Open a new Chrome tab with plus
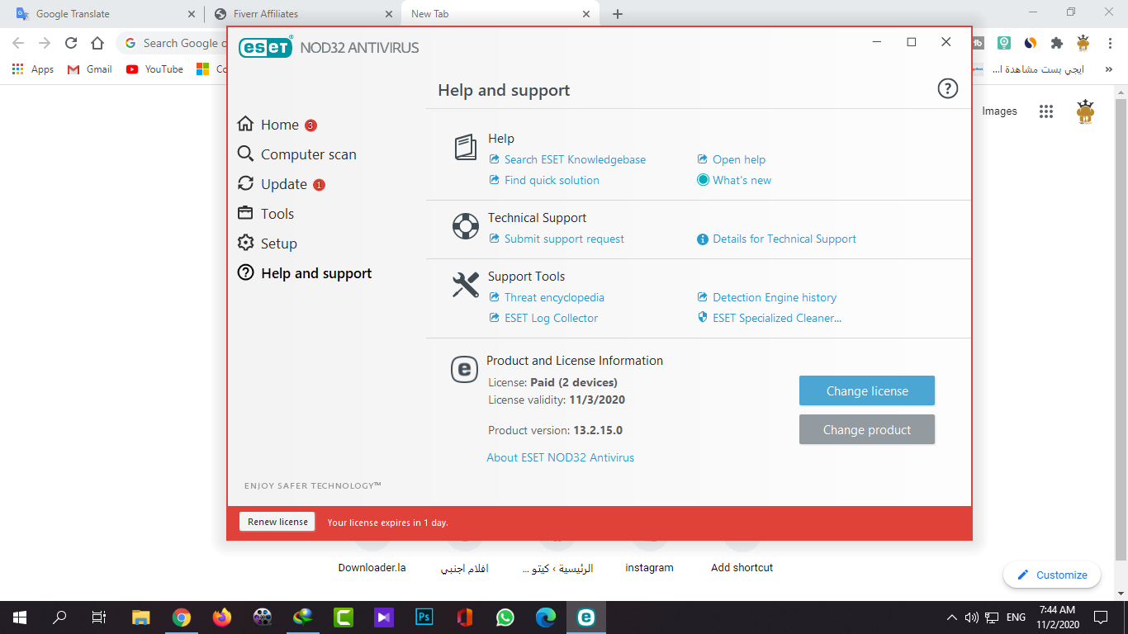Screen dimensions: 1128x634 point(618,14)
